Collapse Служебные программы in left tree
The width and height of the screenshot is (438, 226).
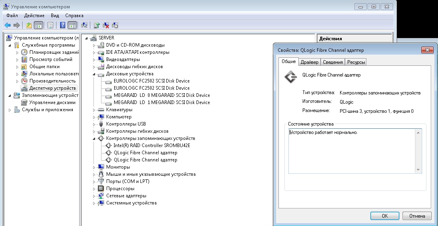[x=10, y=45]
